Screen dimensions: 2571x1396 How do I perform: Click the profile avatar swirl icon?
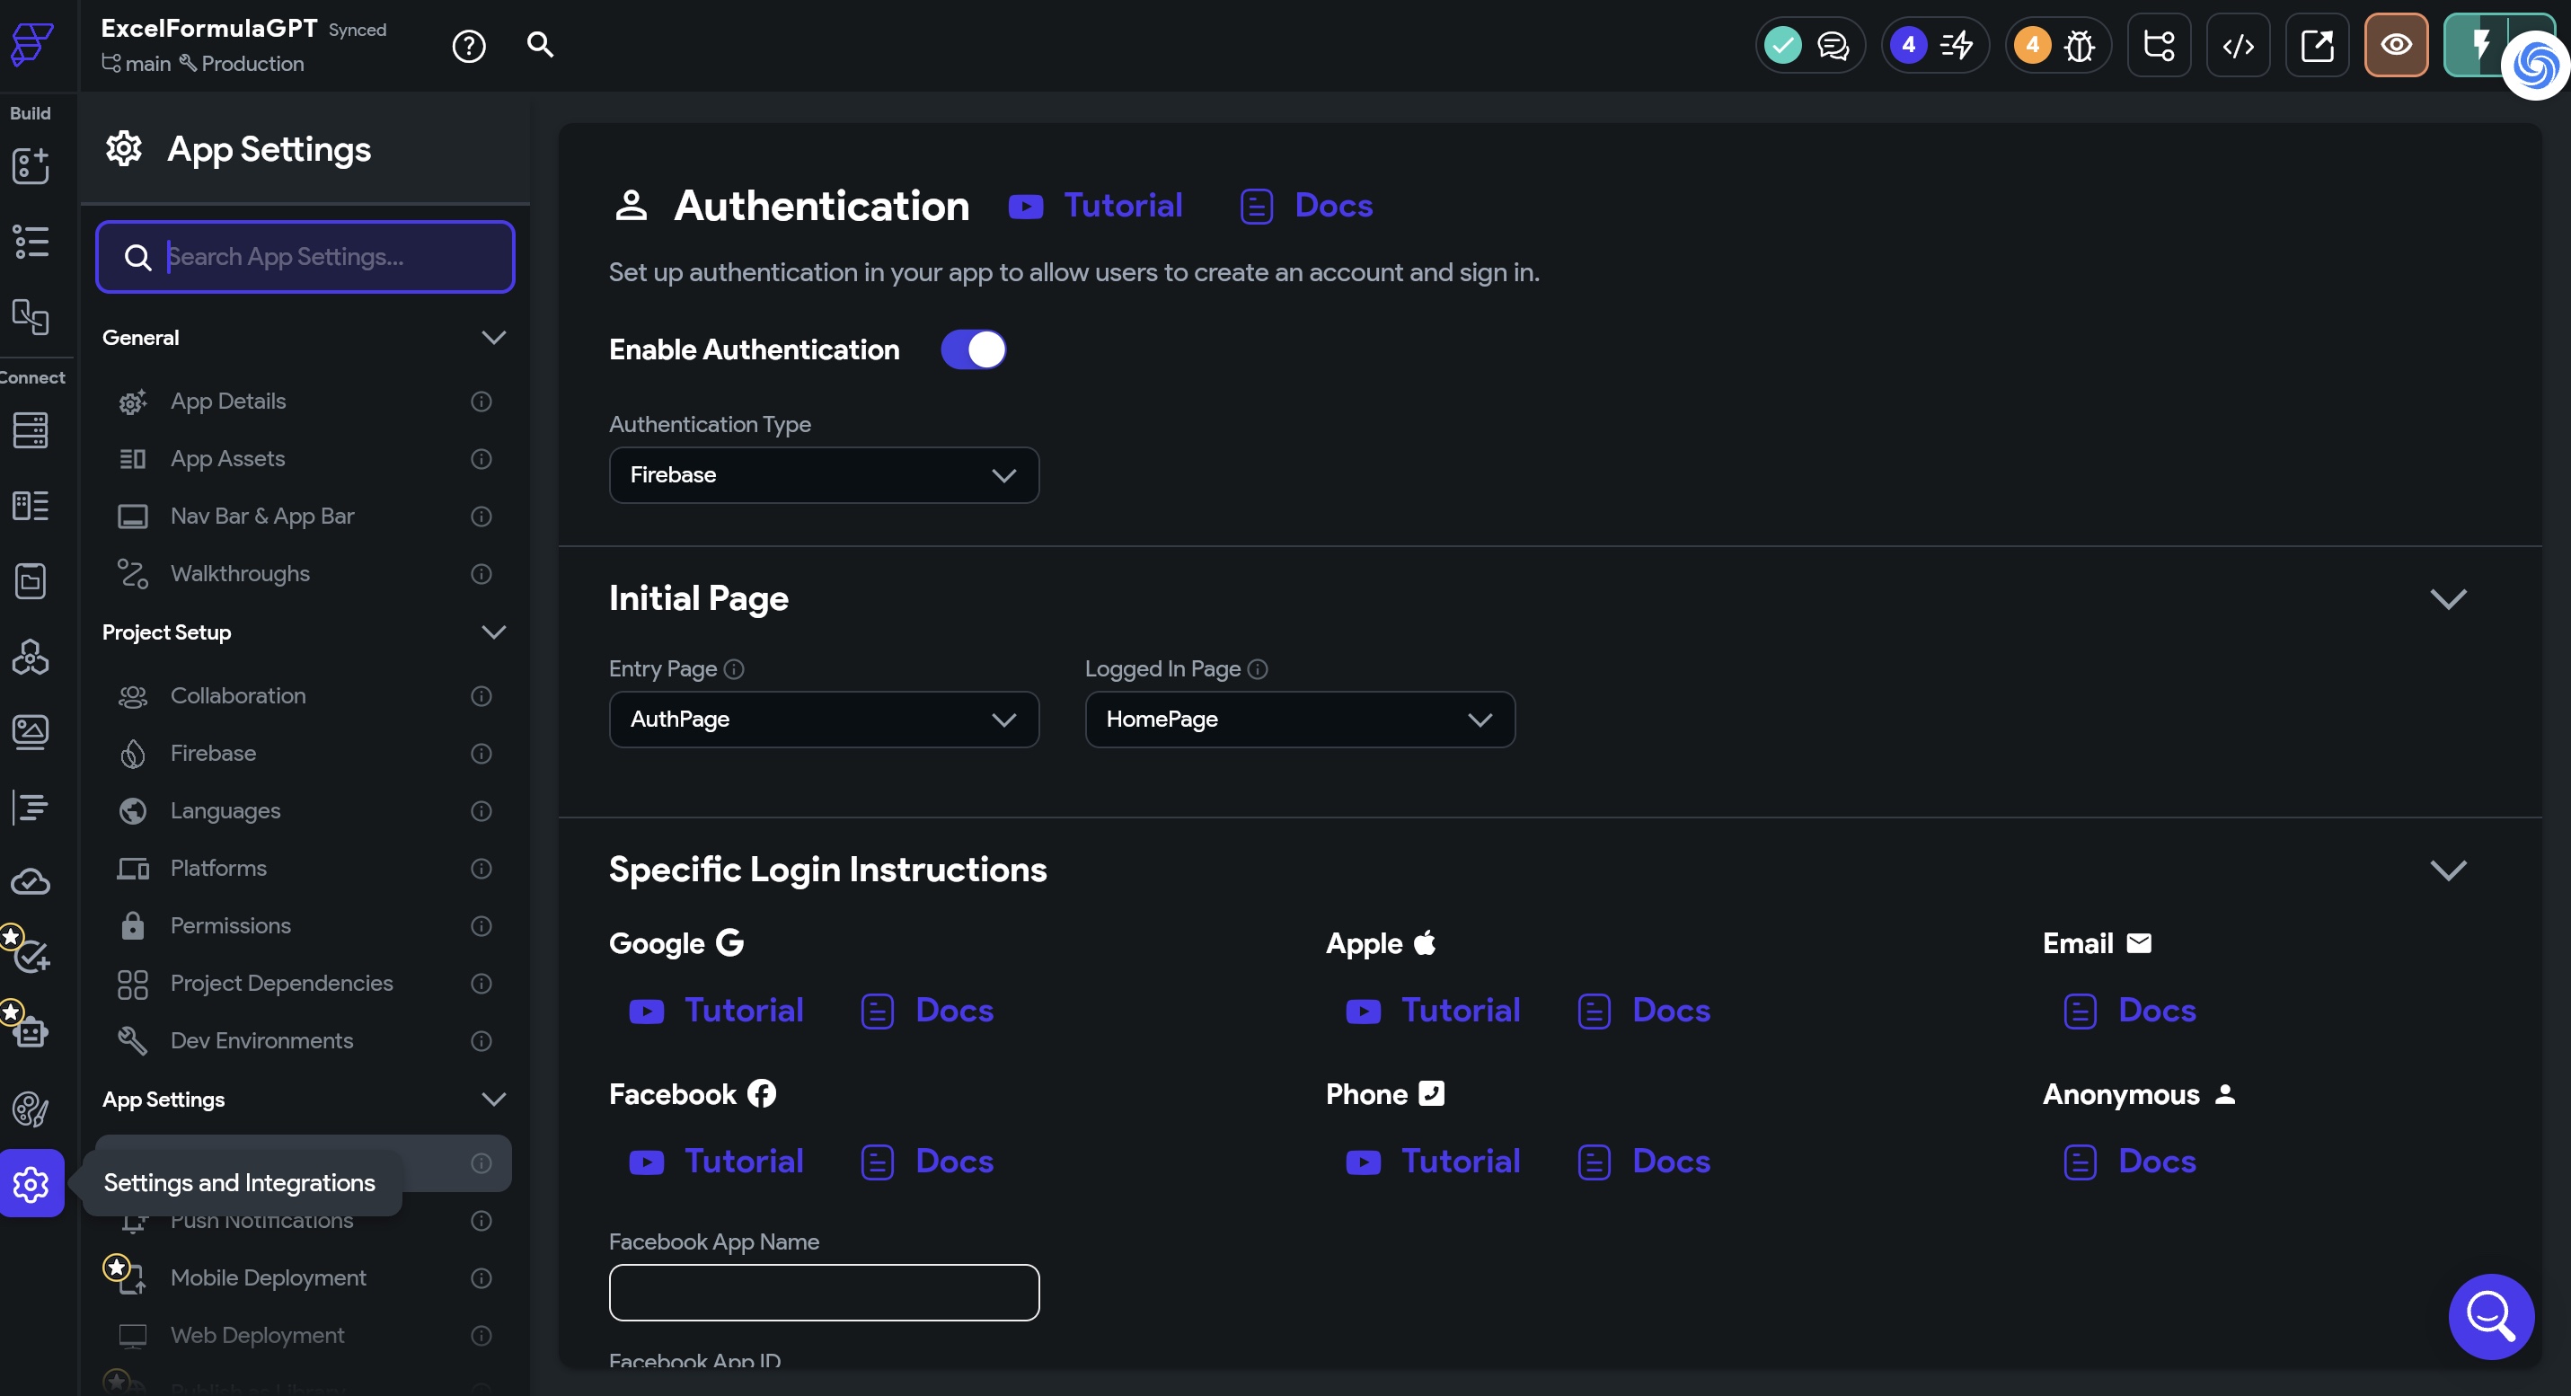(2534, 66)
